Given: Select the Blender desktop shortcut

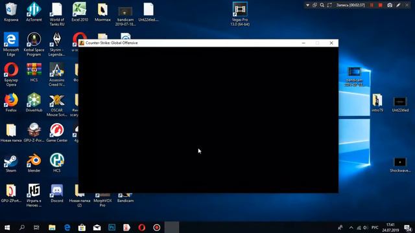Looking at the screenshot, I should (34, 162).
